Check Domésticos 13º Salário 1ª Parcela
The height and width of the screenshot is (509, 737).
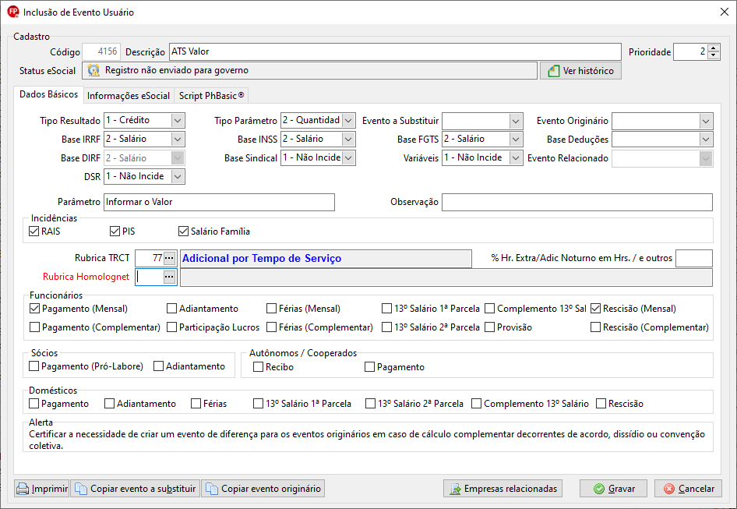click(258, 404)
